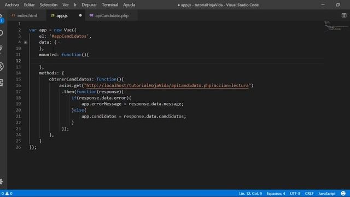Open the Selección menu

pos(49,5)
